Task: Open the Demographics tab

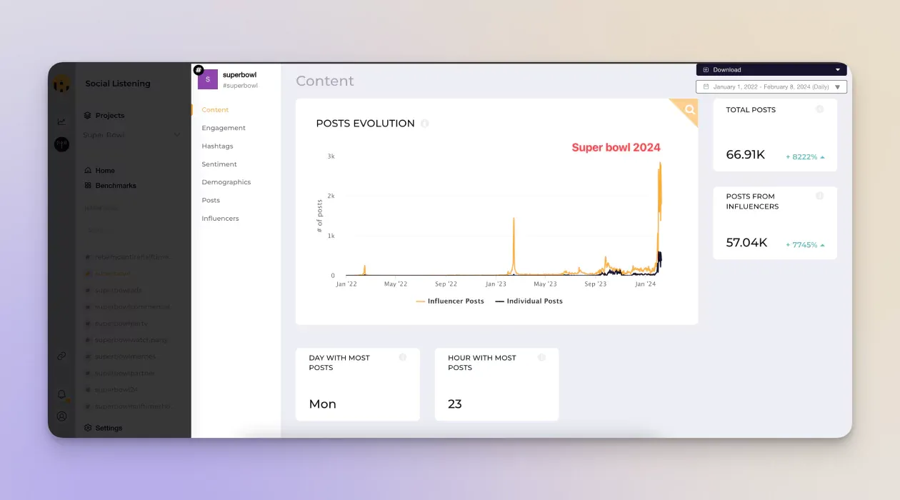Action: (226, 182)
